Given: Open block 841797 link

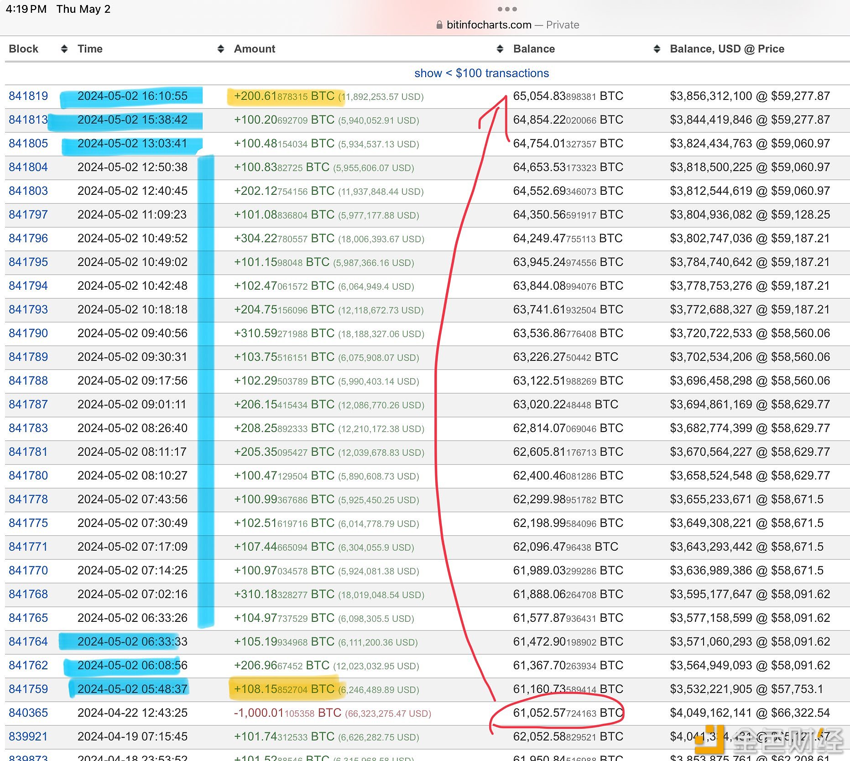Looking at the screenshot, I should [x=28, y=214].
